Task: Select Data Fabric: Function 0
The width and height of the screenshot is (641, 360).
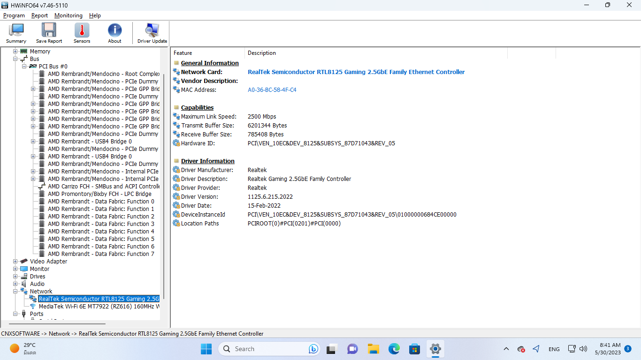Action: point(101,202)
